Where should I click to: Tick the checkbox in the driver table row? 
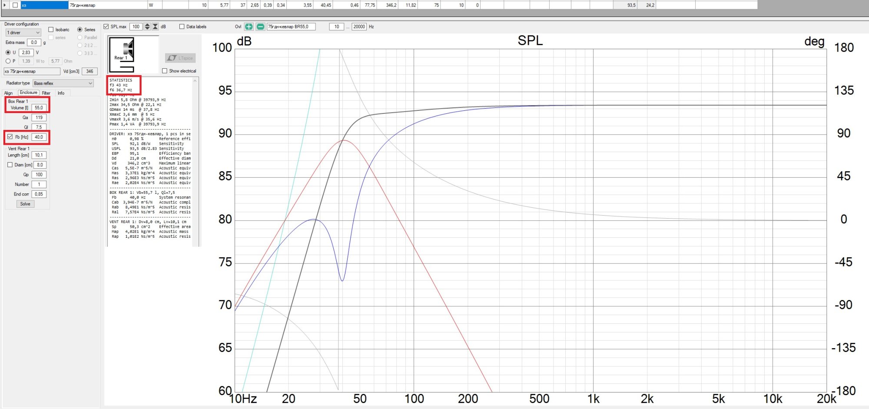click(x=15, y=5)
